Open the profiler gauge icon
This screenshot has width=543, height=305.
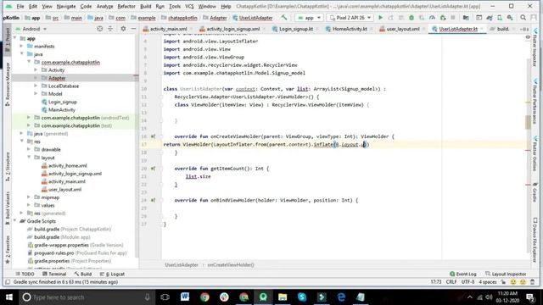(x=432, y=17)
